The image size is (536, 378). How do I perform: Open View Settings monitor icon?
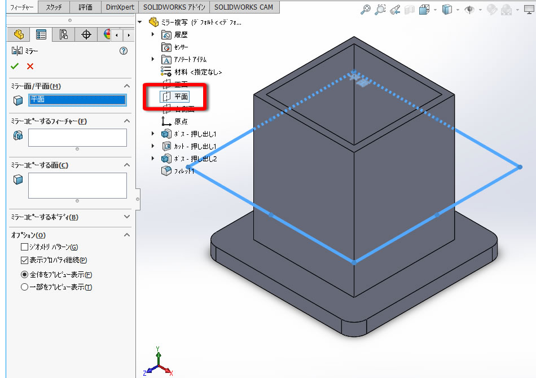[529, 10]
